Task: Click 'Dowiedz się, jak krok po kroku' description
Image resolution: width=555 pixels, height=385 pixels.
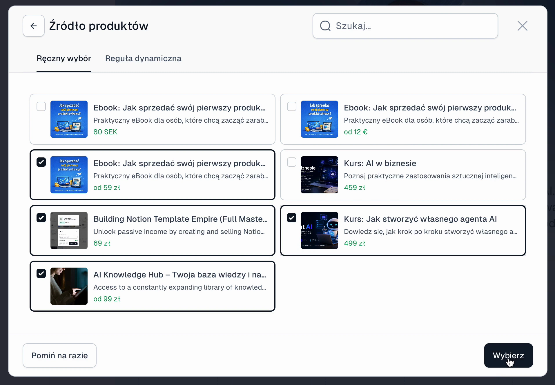Action: [430, 232]
